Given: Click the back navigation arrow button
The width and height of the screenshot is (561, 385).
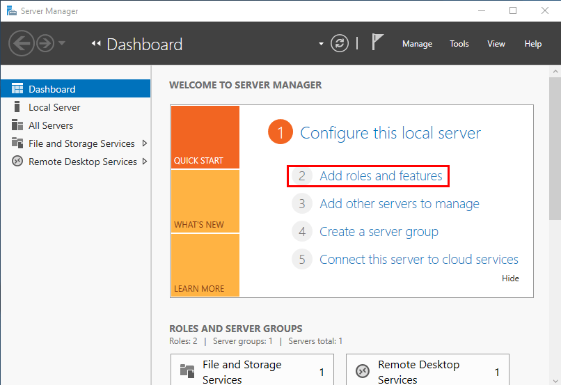Looking at the screenshot, I should click(21, 43).
